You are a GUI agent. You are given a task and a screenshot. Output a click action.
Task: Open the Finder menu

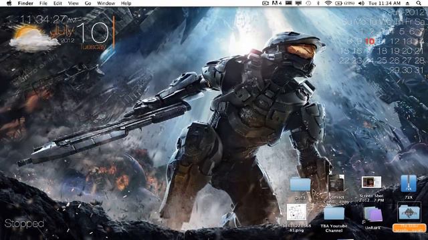click(x=25, y=3)
